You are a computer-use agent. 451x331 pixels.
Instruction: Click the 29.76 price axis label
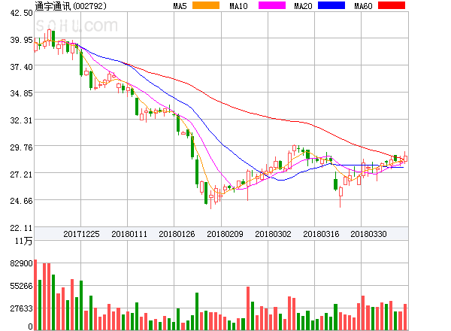pos(21,147)
